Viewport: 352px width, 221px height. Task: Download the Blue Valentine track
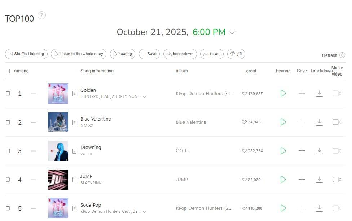tap(319, 122)
